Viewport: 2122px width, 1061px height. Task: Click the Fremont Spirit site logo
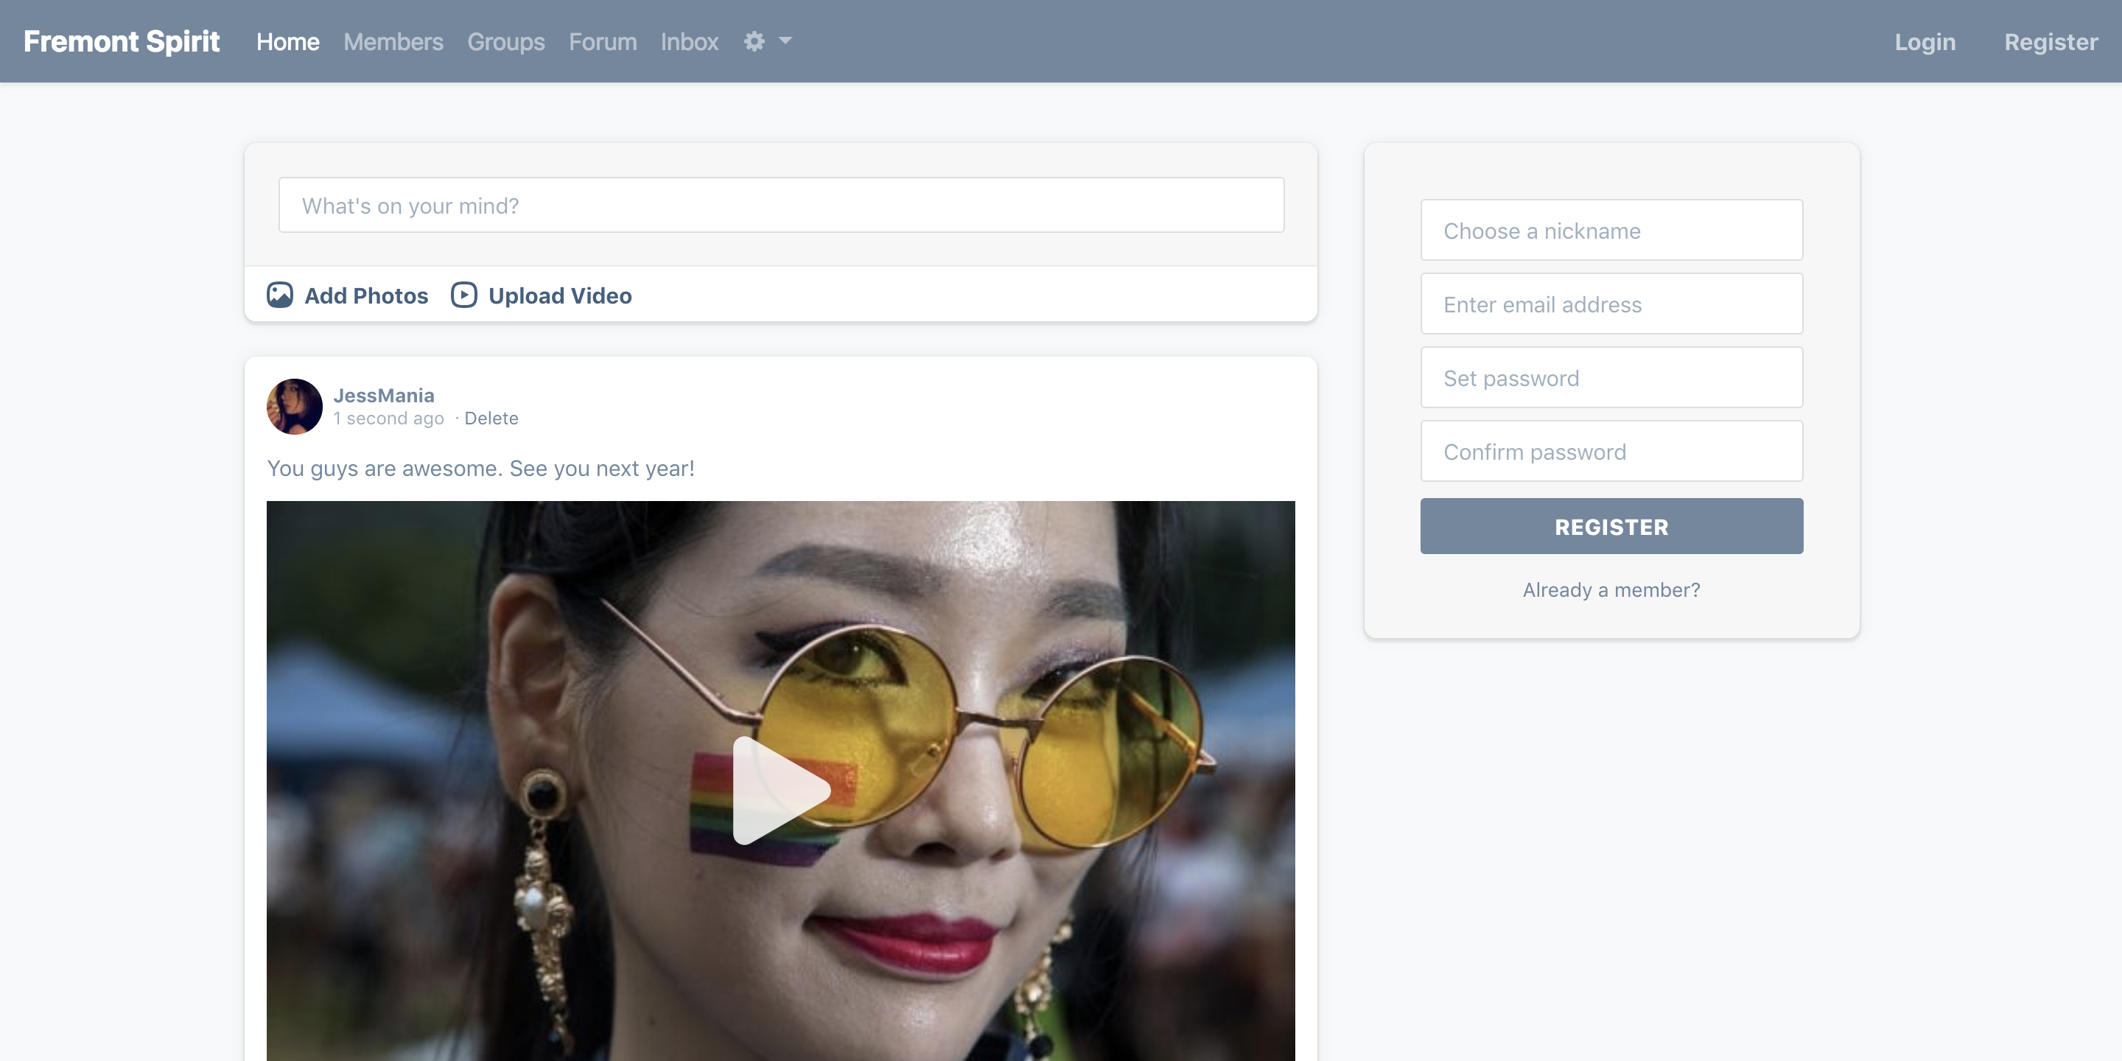coord(121,41)
